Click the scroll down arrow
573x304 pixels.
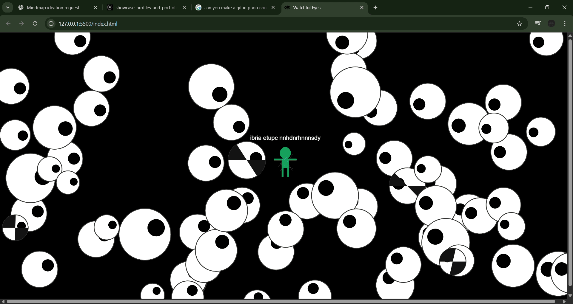(570, 296)
